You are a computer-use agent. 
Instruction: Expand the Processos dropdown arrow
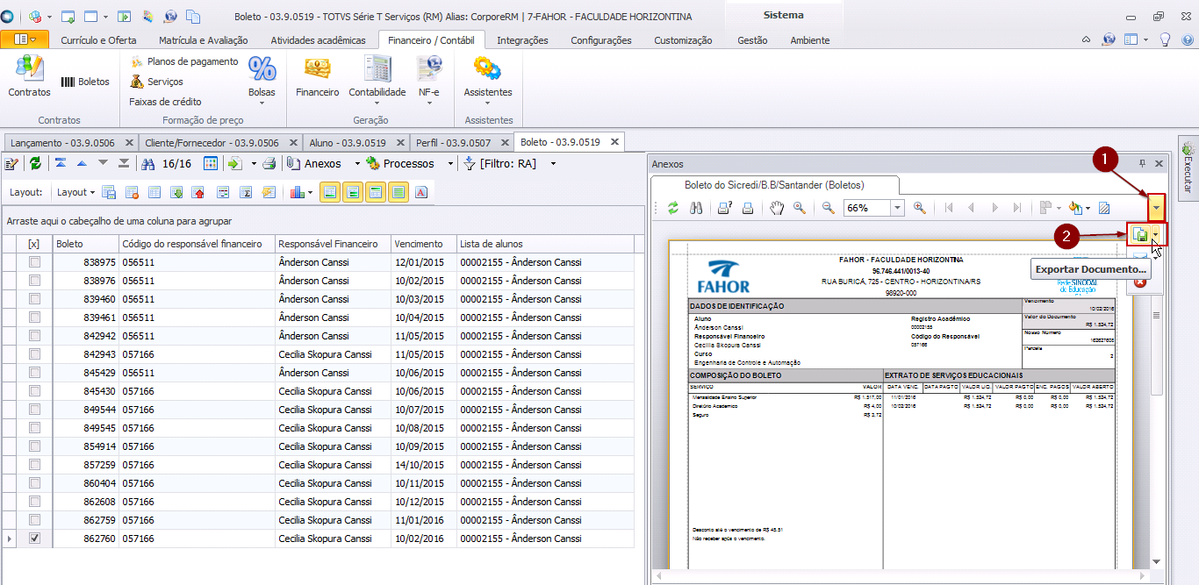coord(450,164)
